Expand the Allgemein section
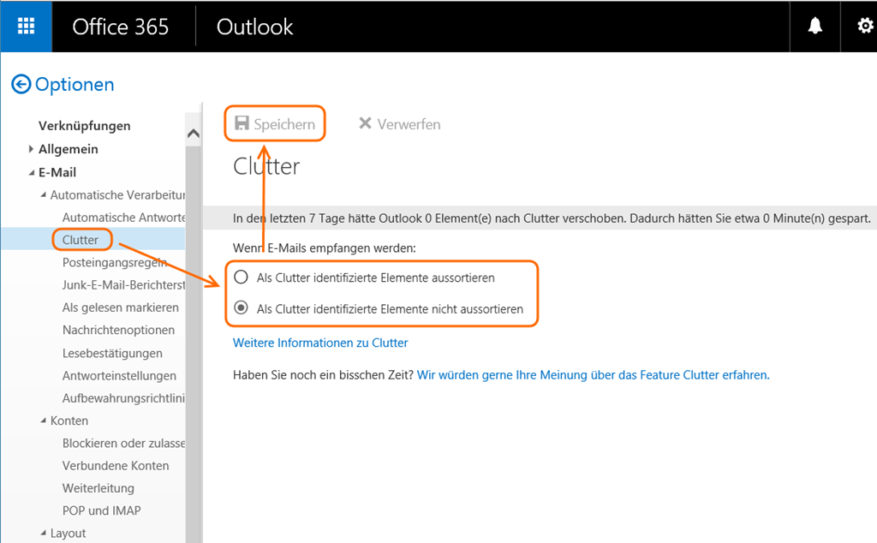The height and width of the screenshot is (543, 877). 32,149
